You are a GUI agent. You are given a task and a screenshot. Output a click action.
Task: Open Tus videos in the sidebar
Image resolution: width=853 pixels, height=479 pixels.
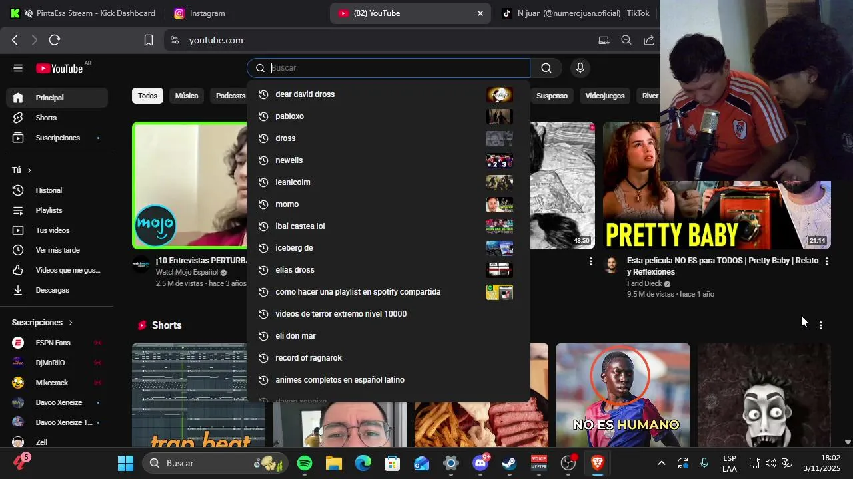pyautogui.click(x=57, y=230)
